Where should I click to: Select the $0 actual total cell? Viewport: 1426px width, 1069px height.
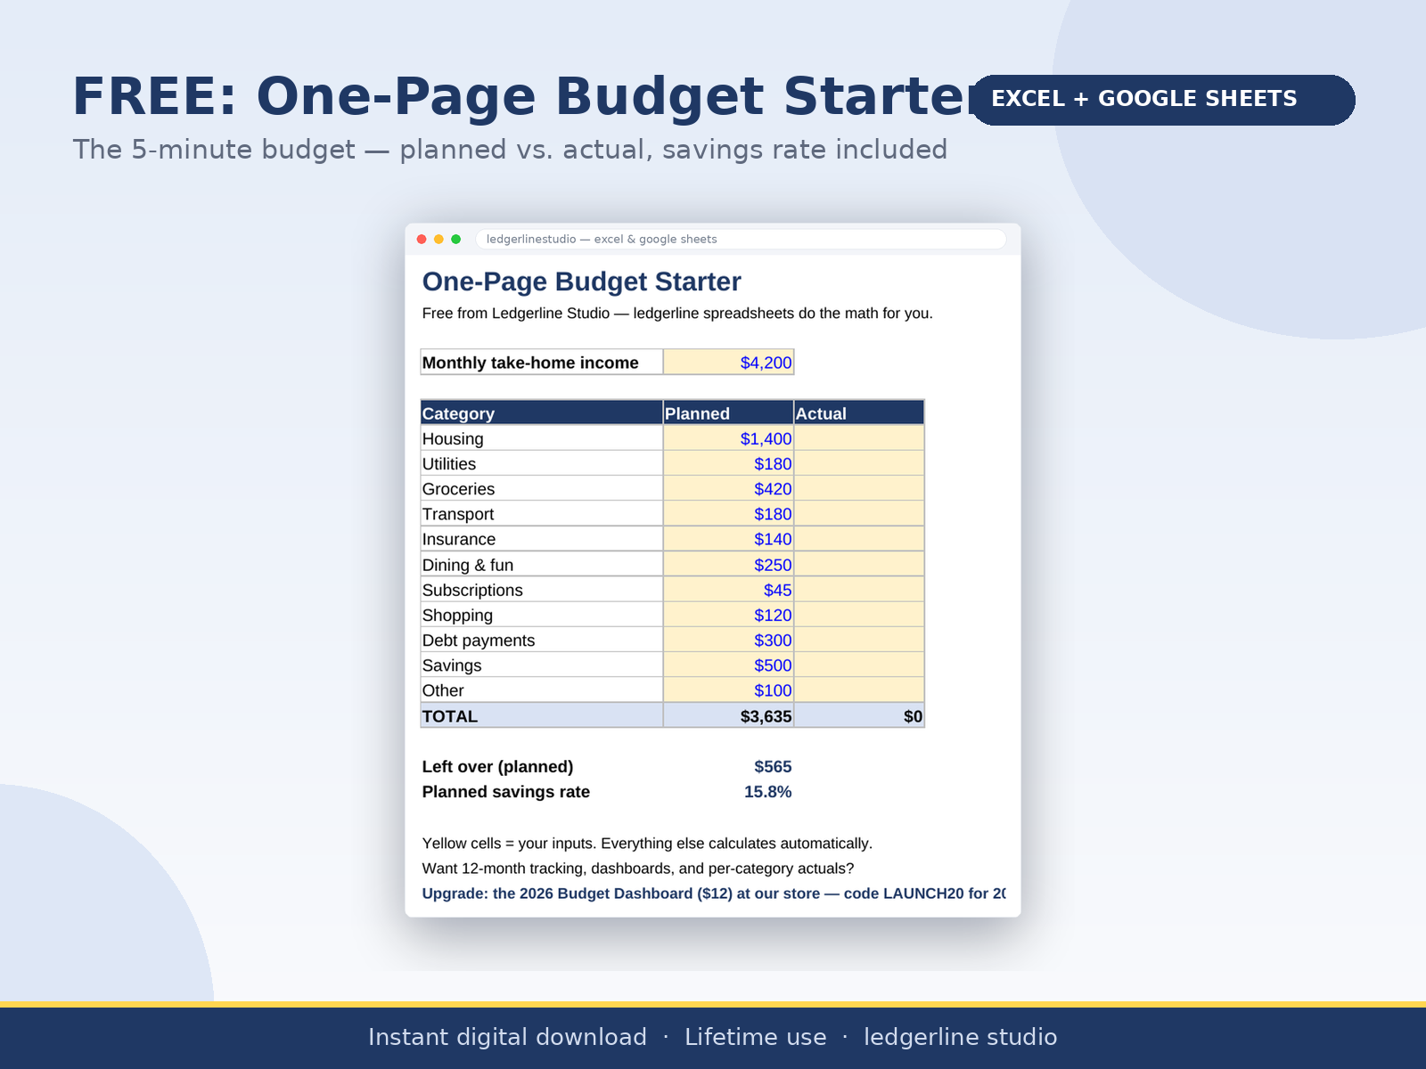(x=859, y=715)
